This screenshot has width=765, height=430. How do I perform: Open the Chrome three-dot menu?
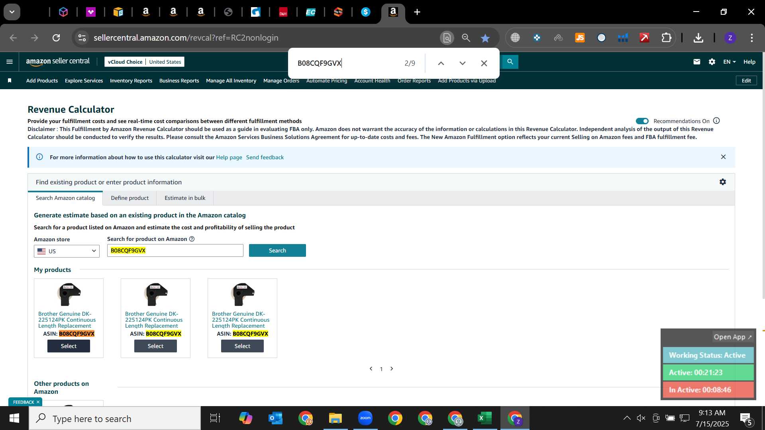point(752,38)
